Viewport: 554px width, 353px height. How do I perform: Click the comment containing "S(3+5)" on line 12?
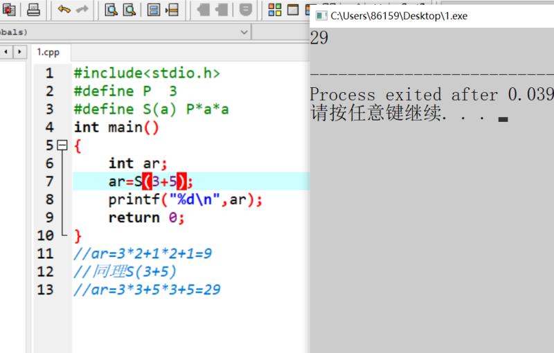[x=125, y=271]
